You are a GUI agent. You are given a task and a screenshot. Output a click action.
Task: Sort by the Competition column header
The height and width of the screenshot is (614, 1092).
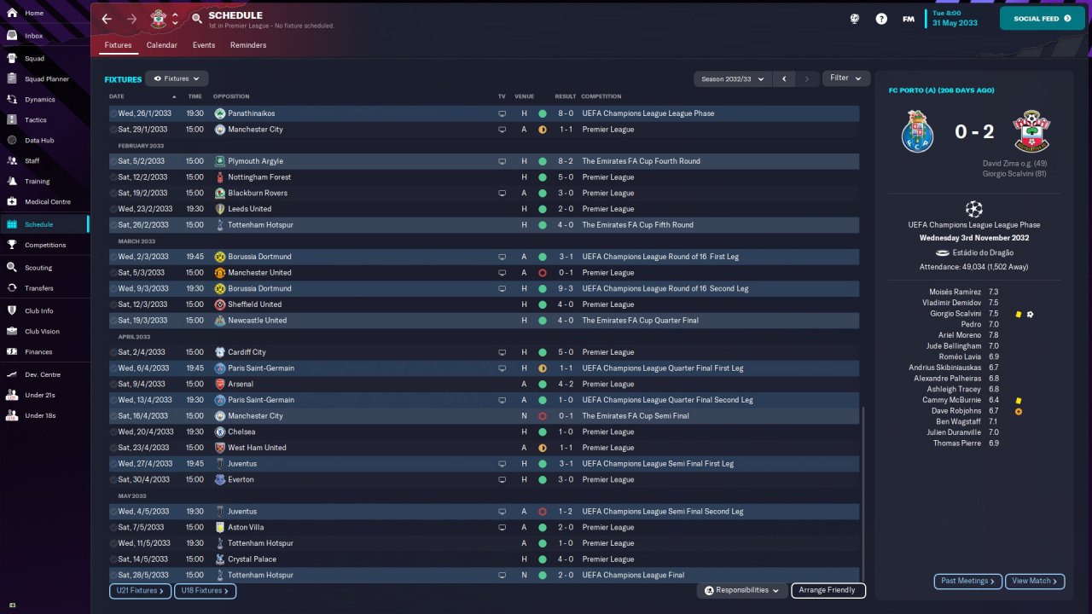[x=601, y=96]
